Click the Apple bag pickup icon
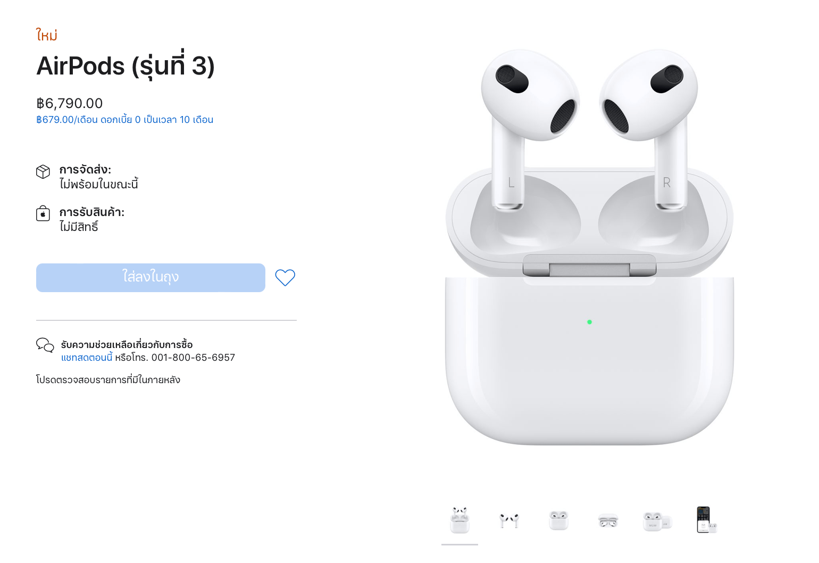819x563 pixels. coord(43,213)
